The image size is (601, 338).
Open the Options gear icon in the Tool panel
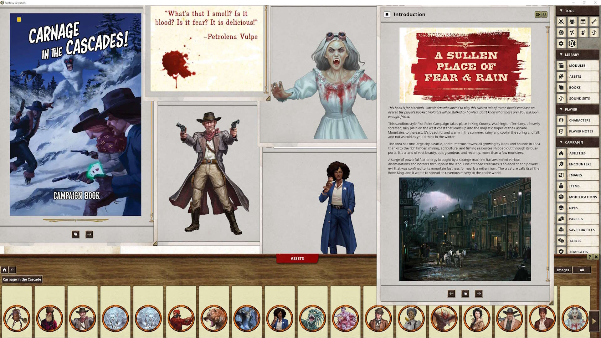[561, 44]
